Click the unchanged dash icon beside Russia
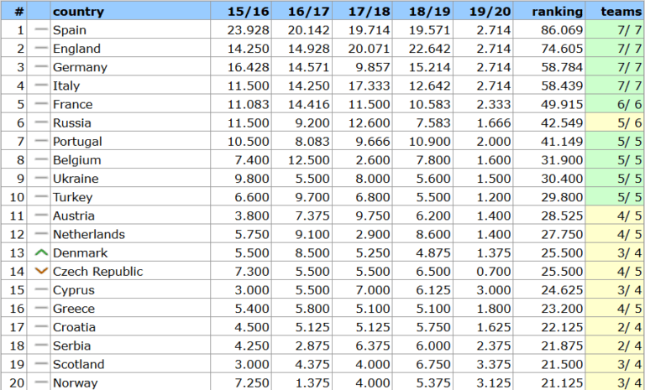Image resolution: width=645 pixels, height=390 pixels. click(40, 122)
